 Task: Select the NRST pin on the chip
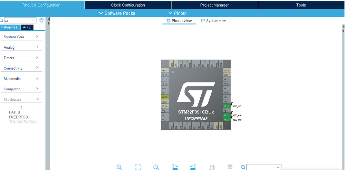tap(165, 97)
